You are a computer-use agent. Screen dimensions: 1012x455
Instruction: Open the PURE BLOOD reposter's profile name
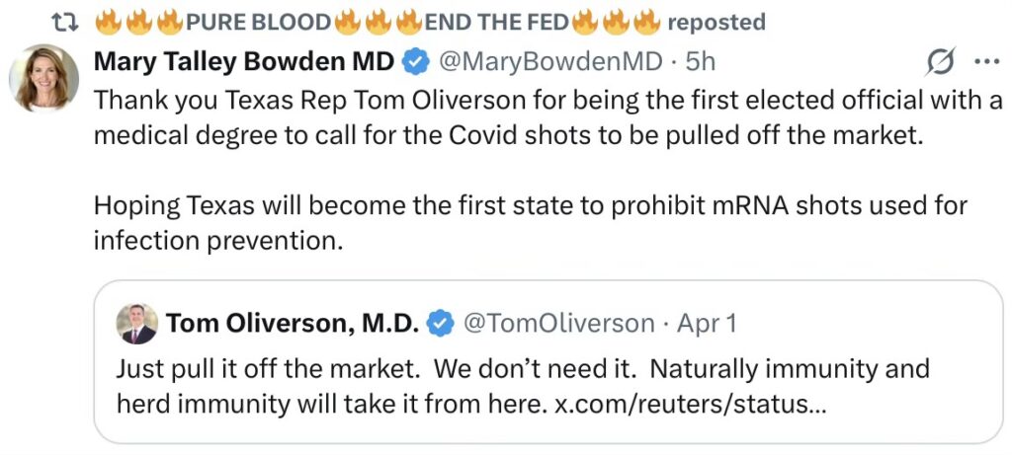(x=259, y=21)
